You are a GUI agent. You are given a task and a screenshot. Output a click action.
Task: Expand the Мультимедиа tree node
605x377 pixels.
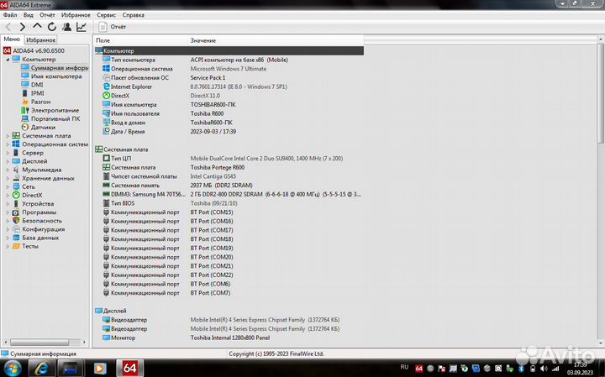pyautogui.click(x=8, y=170)
